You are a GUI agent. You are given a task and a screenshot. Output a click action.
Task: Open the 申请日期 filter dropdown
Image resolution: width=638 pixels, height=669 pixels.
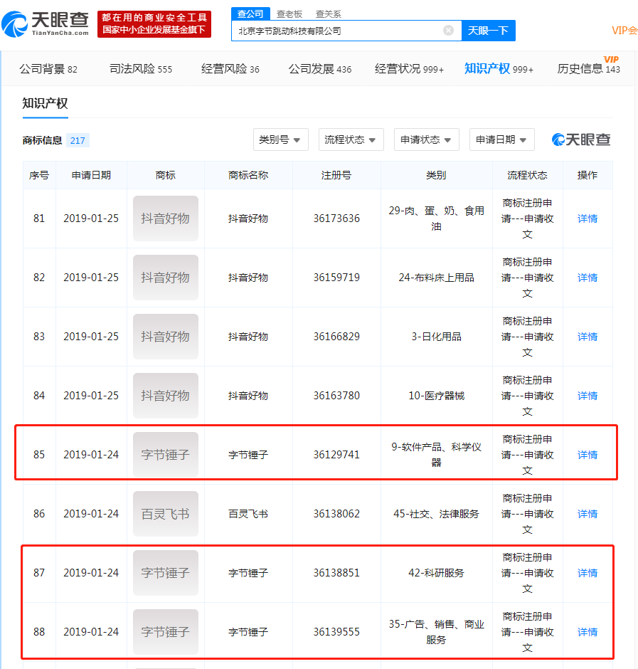[x=501, y=139]
